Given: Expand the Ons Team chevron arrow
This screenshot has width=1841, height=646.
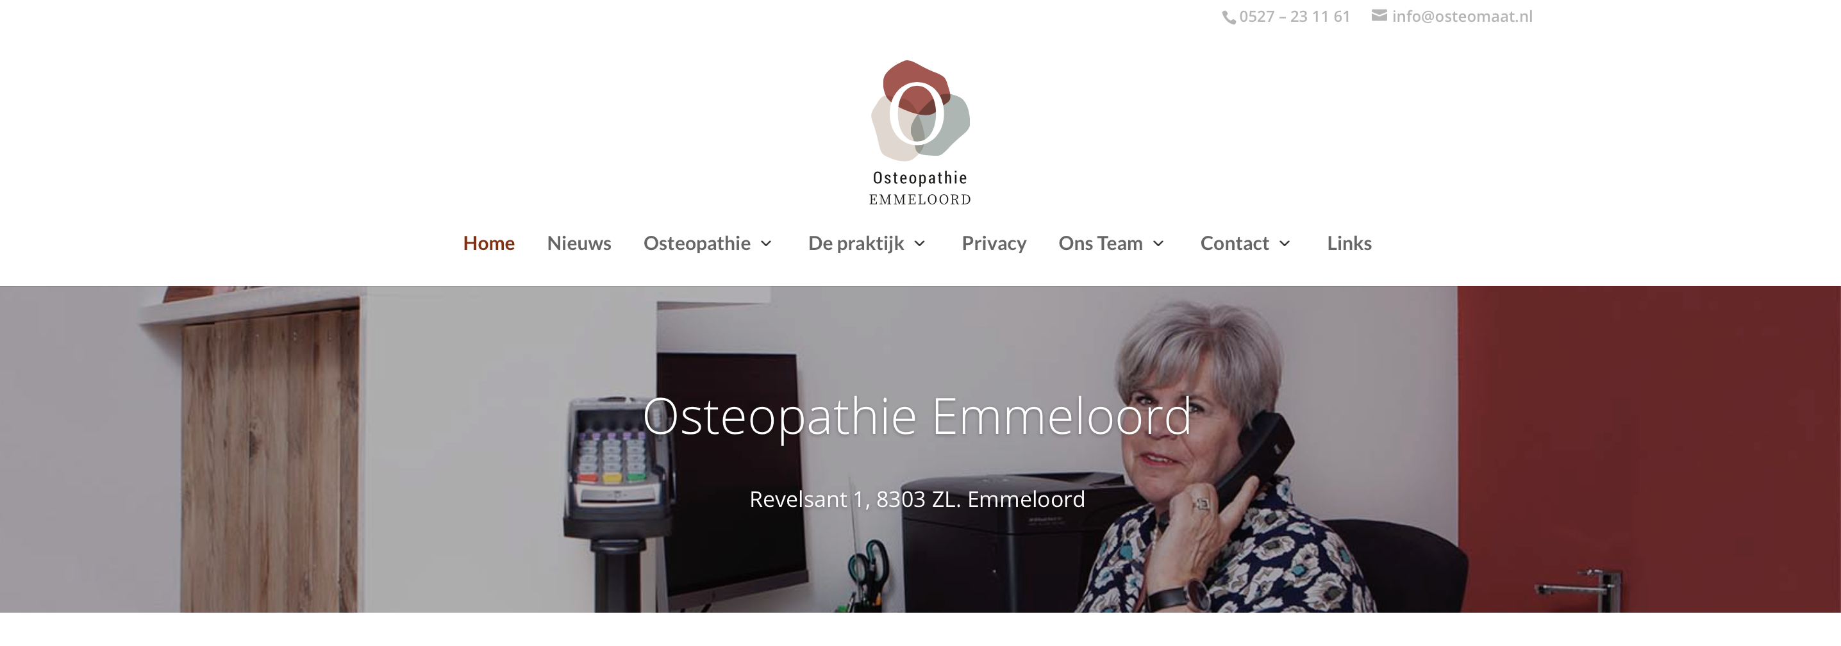Looking at the screenshot, I should [x=1158, y=244].
